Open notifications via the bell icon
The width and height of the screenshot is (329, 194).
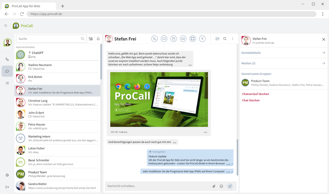98,39
